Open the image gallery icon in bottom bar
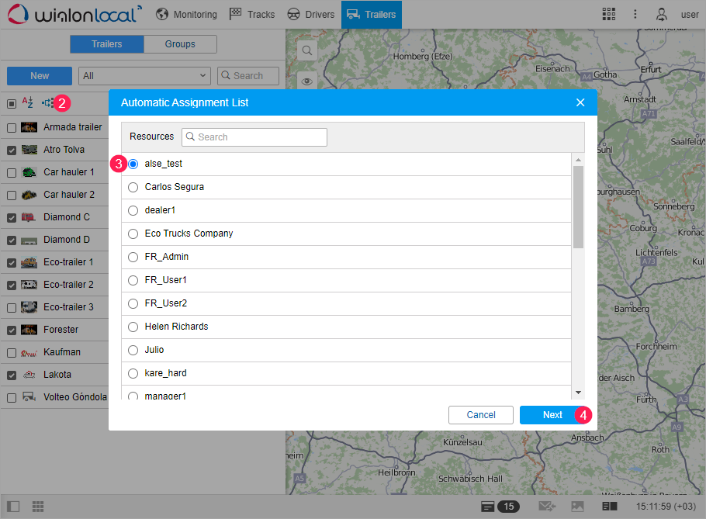The height and width of the screenshot is (519, 706). [x=578, y=507]
